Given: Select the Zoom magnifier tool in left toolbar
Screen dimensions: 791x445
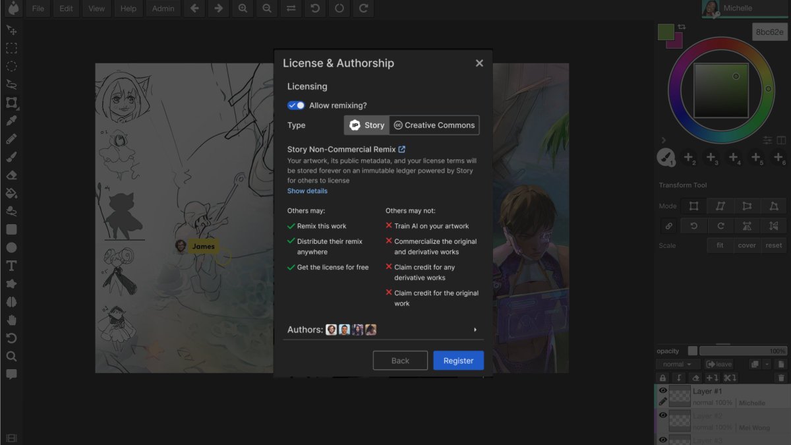Looking at the screenshot, I should [x=11, y=356].
